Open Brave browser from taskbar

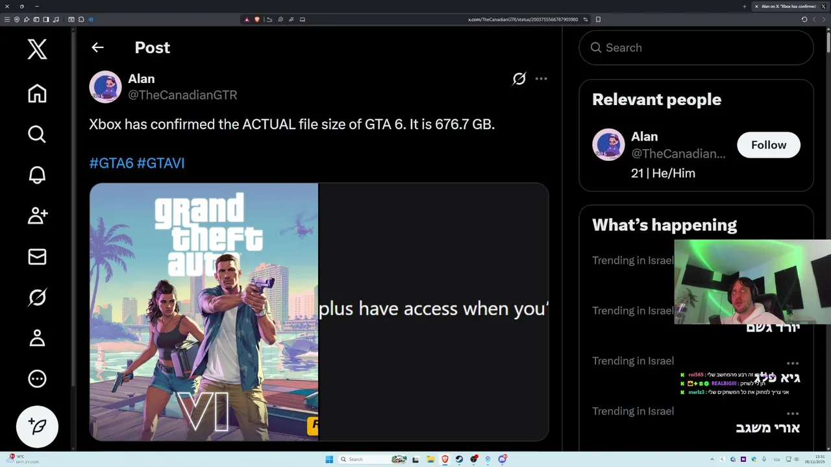(445, 459)
